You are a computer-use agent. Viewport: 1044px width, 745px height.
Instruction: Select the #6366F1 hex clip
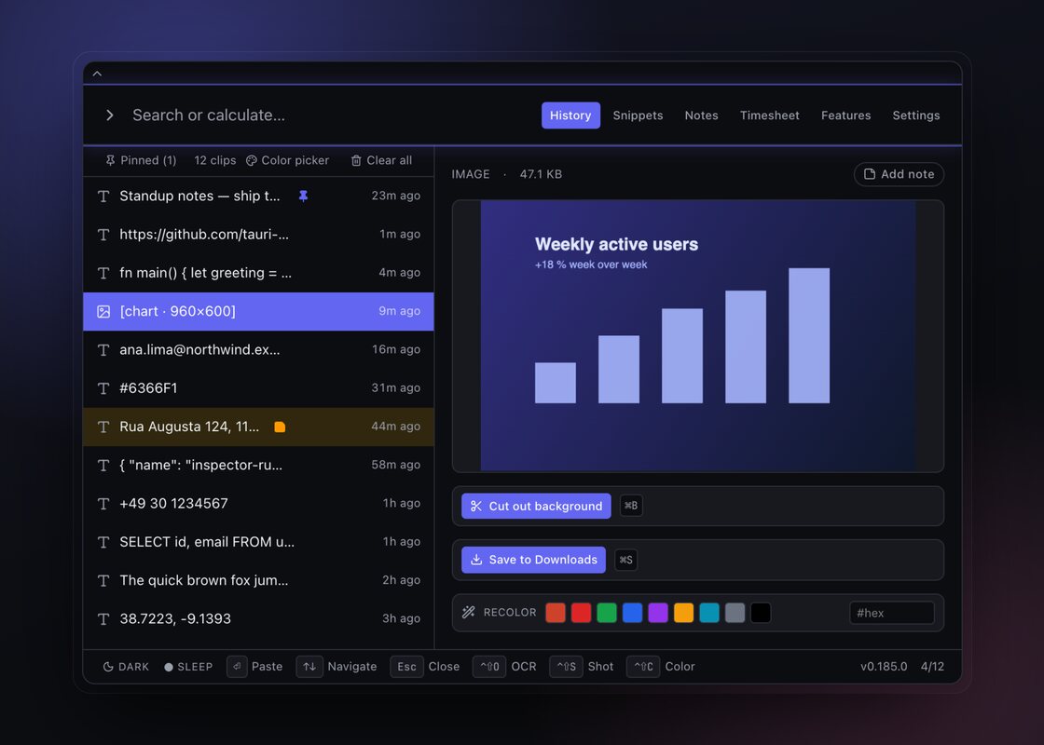(258, 388)
